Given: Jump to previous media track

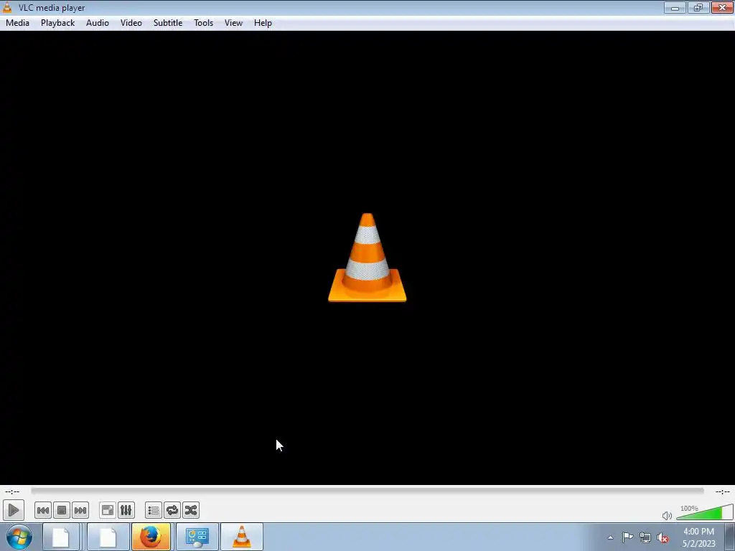Looking at the screenshot, I should 43,510.
